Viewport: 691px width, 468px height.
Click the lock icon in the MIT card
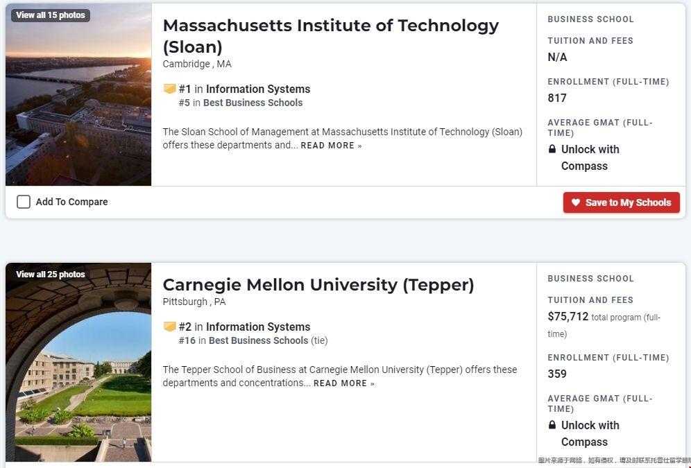(552, 149)
